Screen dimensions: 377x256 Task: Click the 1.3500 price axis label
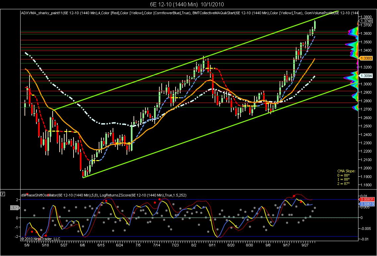[366, 42]
